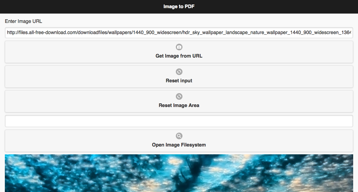Select the Get Image from URL label
Image resolution: width=358 pixels, height=192 pixels.
[179, 56]
